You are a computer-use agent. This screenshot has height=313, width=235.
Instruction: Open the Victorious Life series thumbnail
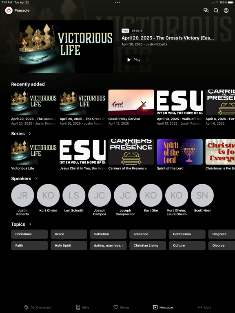click(x=34, y=152)
